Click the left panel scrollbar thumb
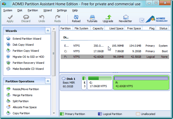The image size is (173, 119). (54, 53)
